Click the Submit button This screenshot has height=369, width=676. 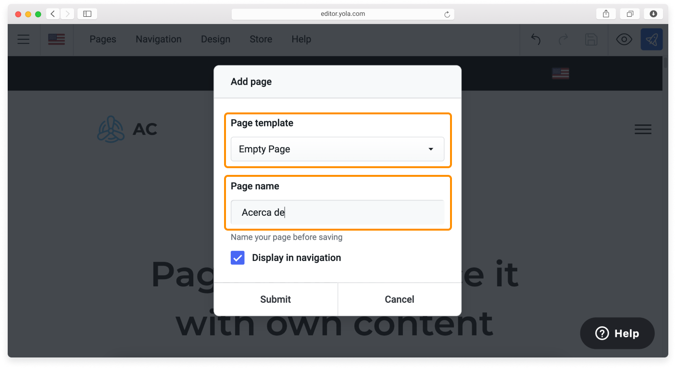click(x=275, y=299)
